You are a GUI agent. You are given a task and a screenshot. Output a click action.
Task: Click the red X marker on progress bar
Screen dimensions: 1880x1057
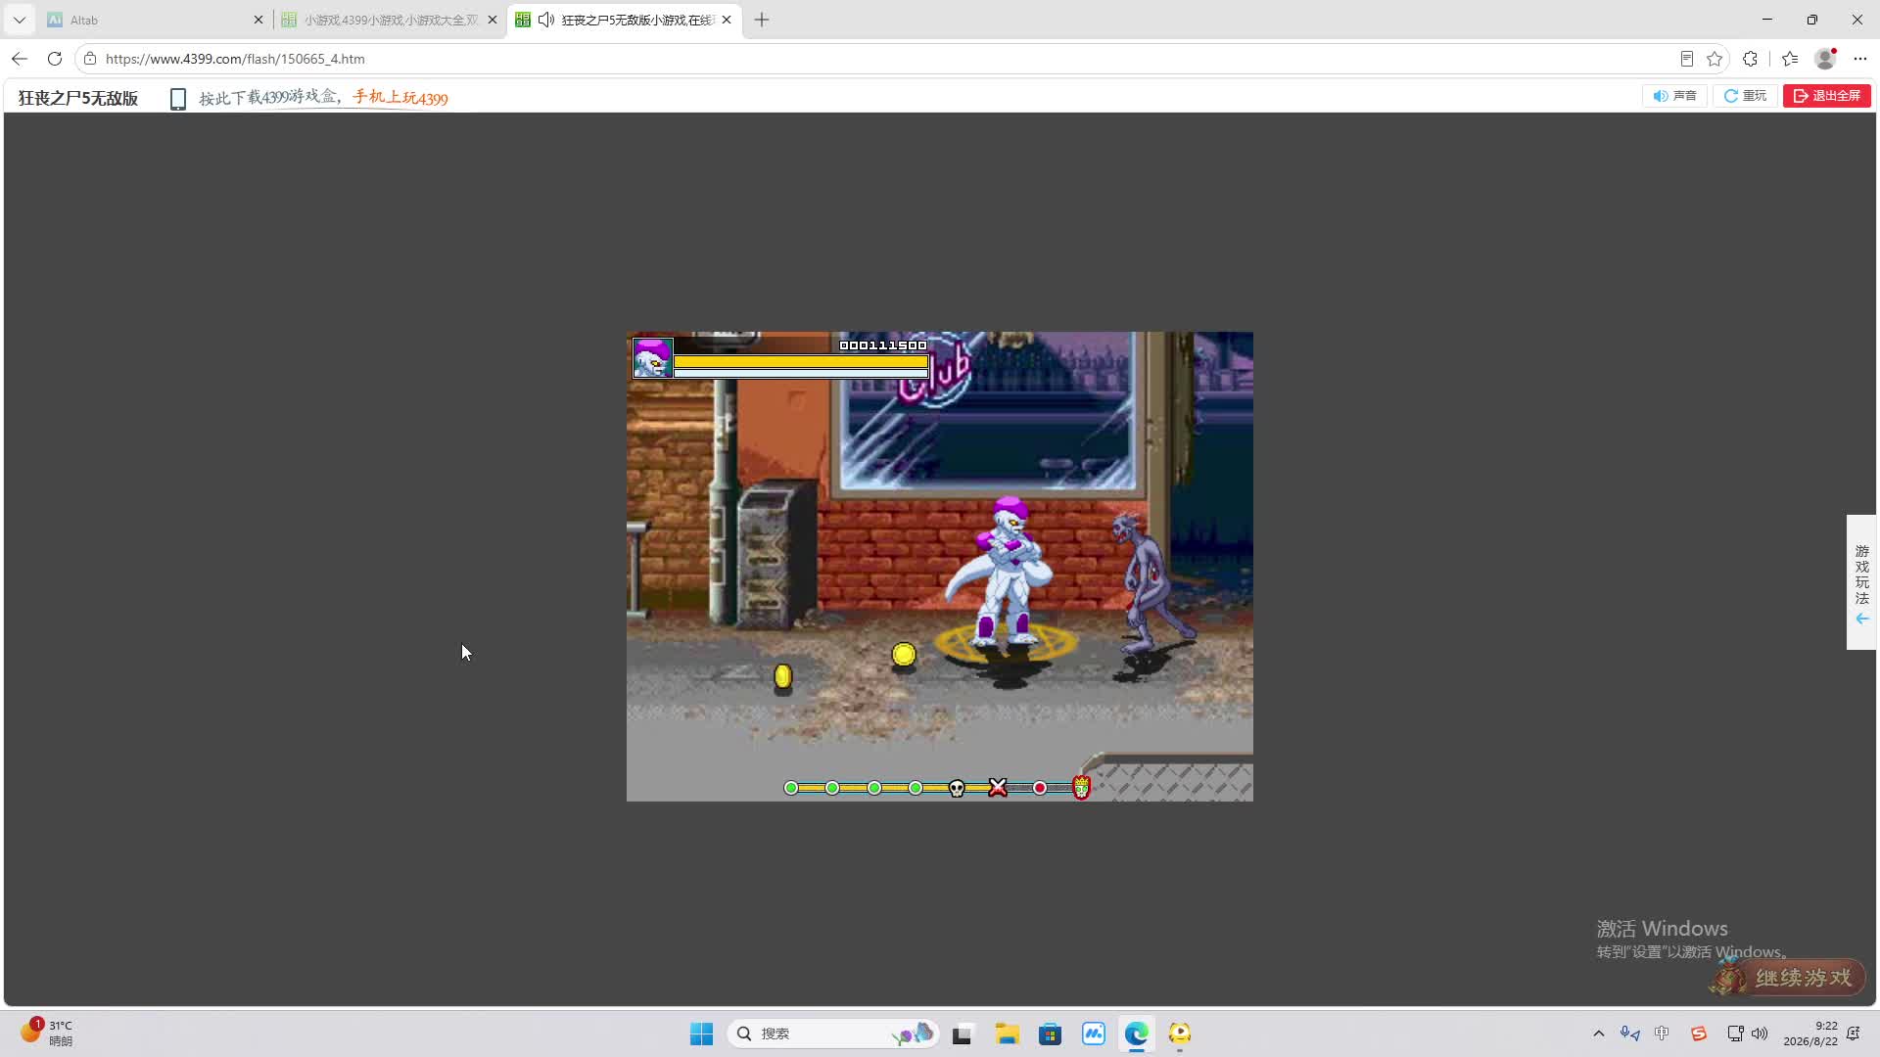click(998, 788)
